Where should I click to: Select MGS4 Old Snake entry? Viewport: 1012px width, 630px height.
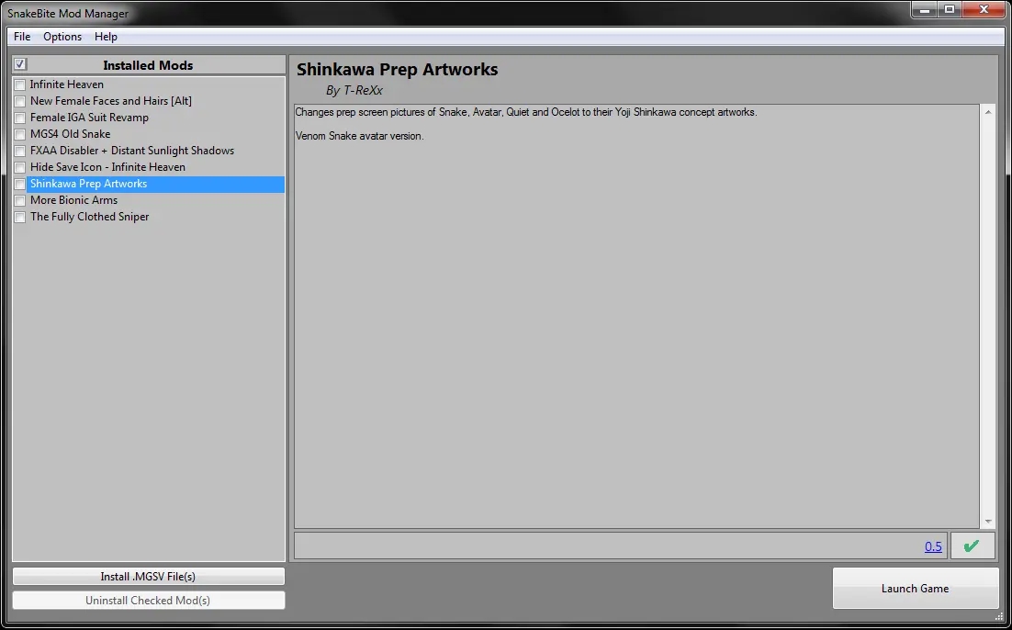click(x=71, y=134)
